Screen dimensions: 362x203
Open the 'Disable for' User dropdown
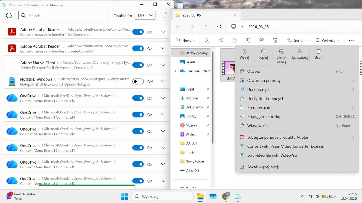(x=145, y=15)
